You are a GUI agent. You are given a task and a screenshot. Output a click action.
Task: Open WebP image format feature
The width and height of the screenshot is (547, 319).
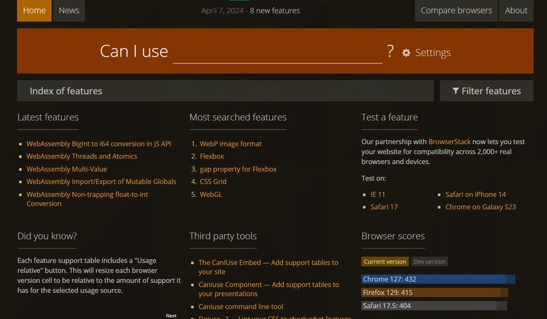pos(230,143)
